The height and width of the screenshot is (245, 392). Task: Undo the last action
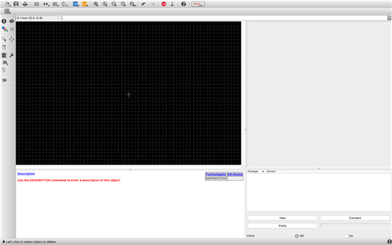[144, 4]
